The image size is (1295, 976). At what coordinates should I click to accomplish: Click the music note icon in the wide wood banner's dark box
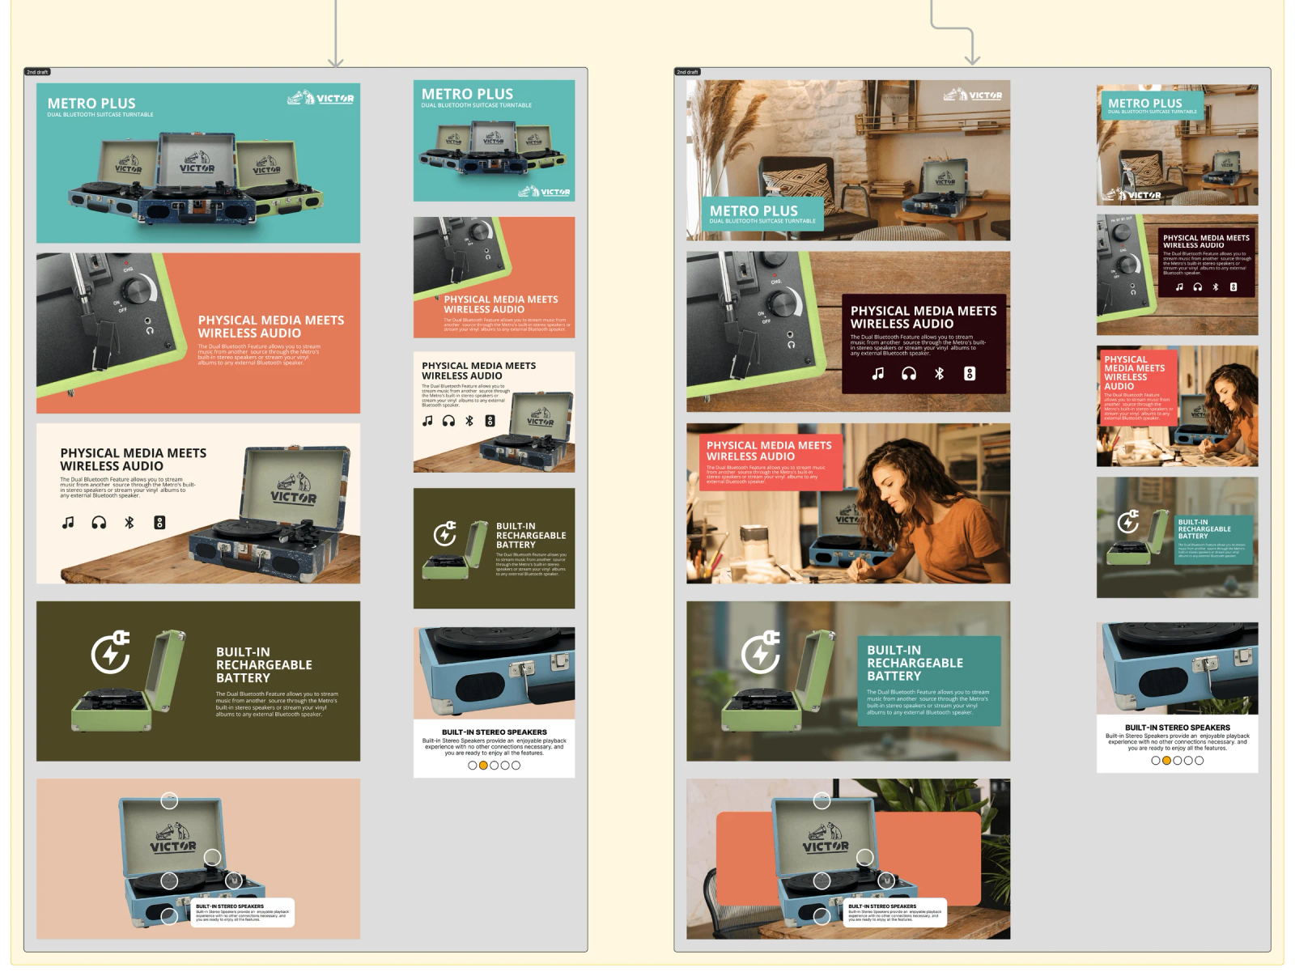(x=878, y=374)
